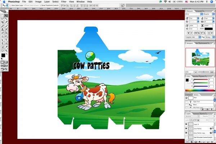The height and width of the screenshot is (144, 216).
Task: Select the Brush tool
Action: tap(6, 26)
